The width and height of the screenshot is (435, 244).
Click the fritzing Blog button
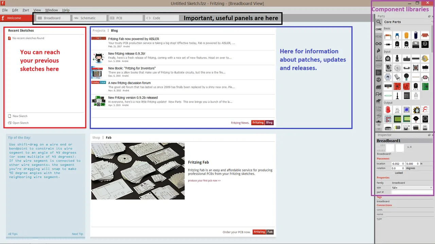pyautogui.click(x=262, y=123)
